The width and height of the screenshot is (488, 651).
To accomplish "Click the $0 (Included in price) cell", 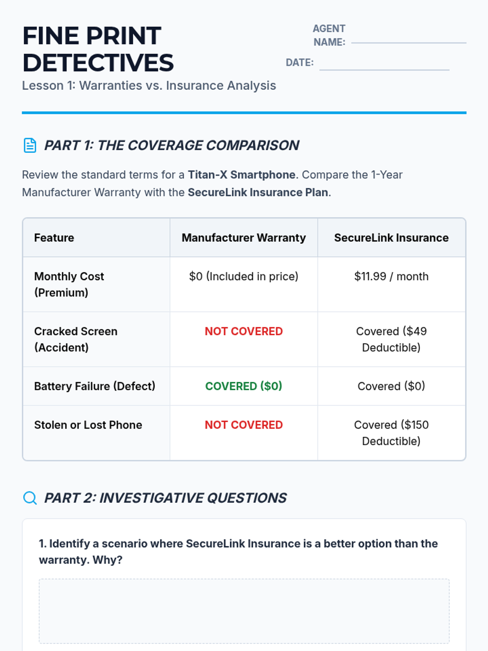I will click(244, 277).
